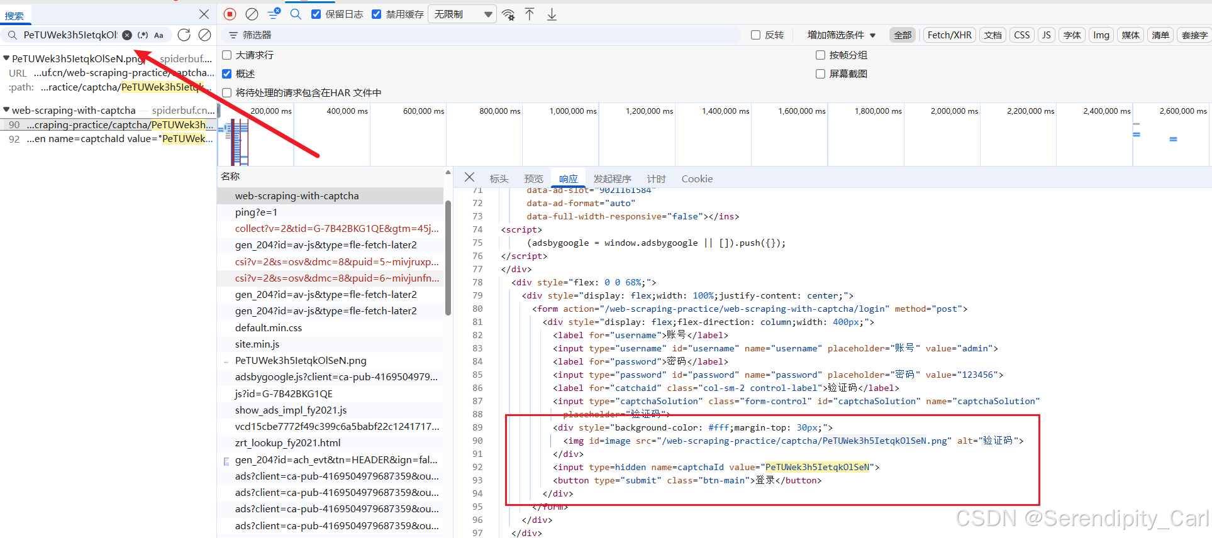Collapse PeTUWek3h5IetqkOlSeN.png search result group
1212x538 pixels.
point(6,58)
